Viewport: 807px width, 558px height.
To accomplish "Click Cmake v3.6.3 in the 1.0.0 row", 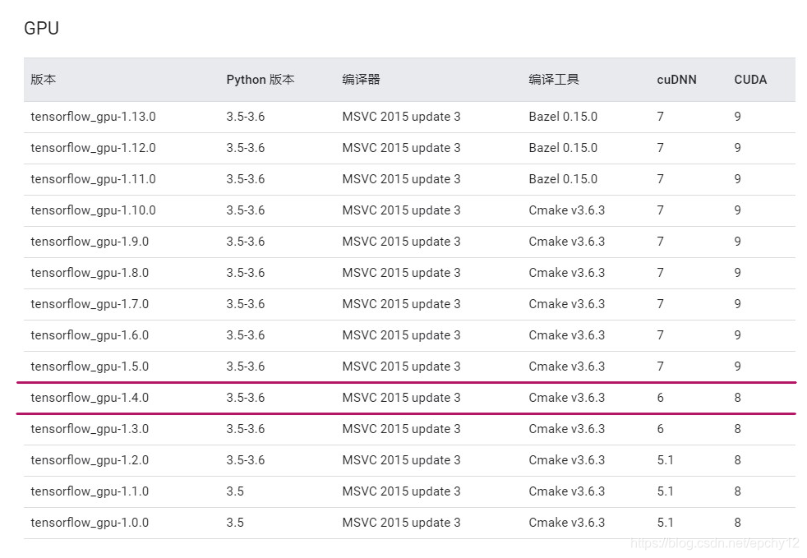I will pos(567,523).
